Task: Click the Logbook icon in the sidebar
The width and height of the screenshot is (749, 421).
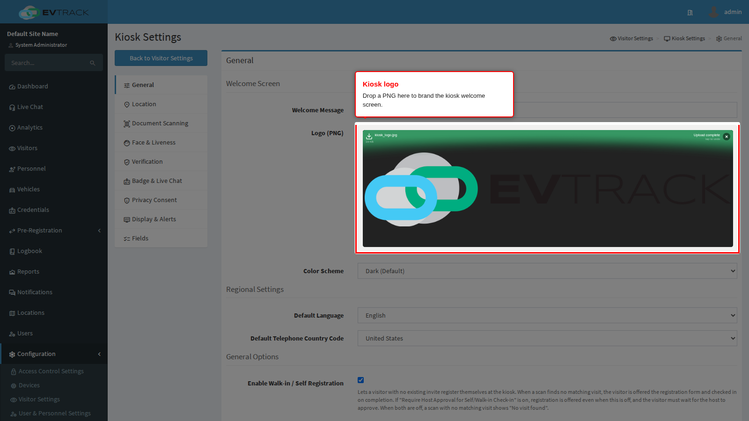Action: pyautogui.click(x=12, y=252)
